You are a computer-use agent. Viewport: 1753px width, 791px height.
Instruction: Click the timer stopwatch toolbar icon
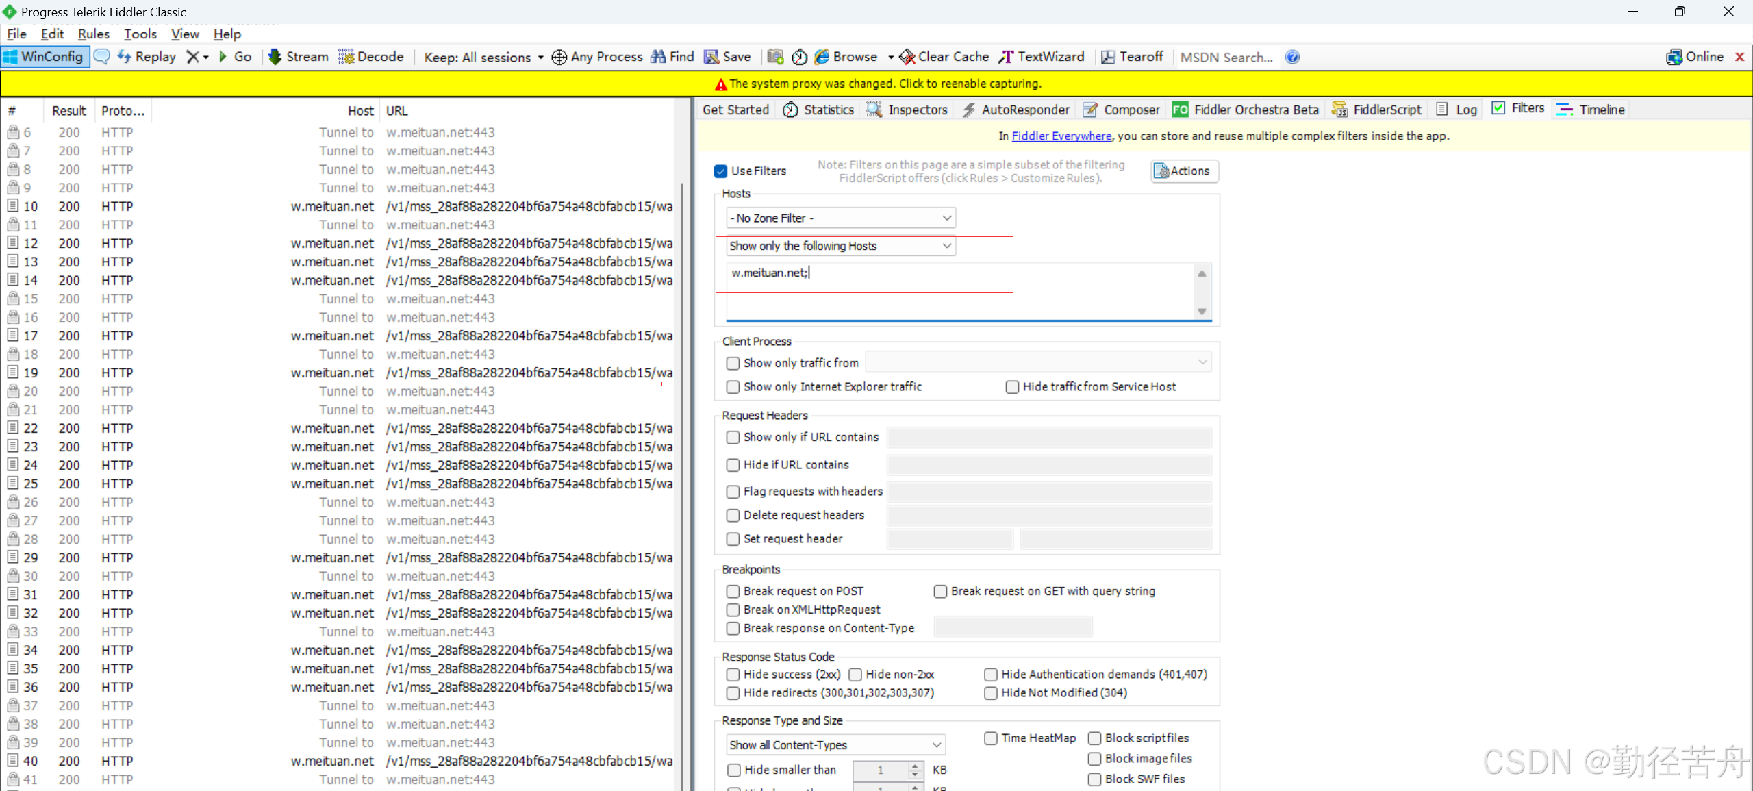pos(799,57)
